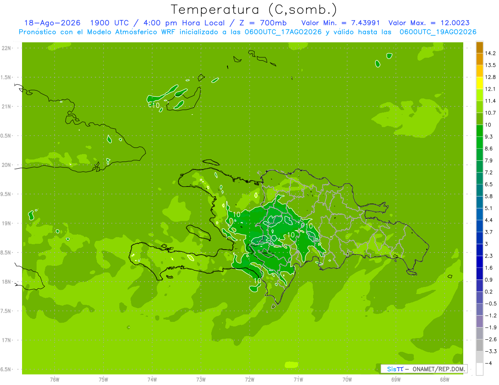499x385 pixels.
Task: Click the purple legend swatch between -1.9 and -1.2
Action: click(x=479, y=322)
